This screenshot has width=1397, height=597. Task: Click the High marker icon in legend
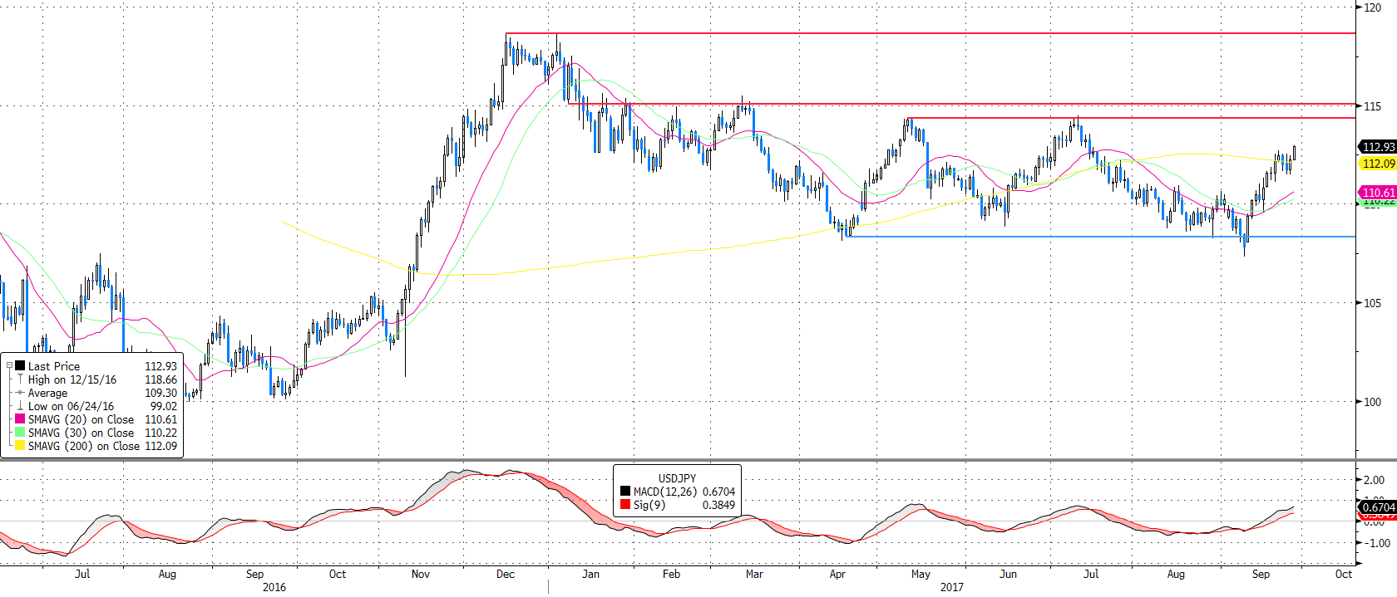coord(20,379)
